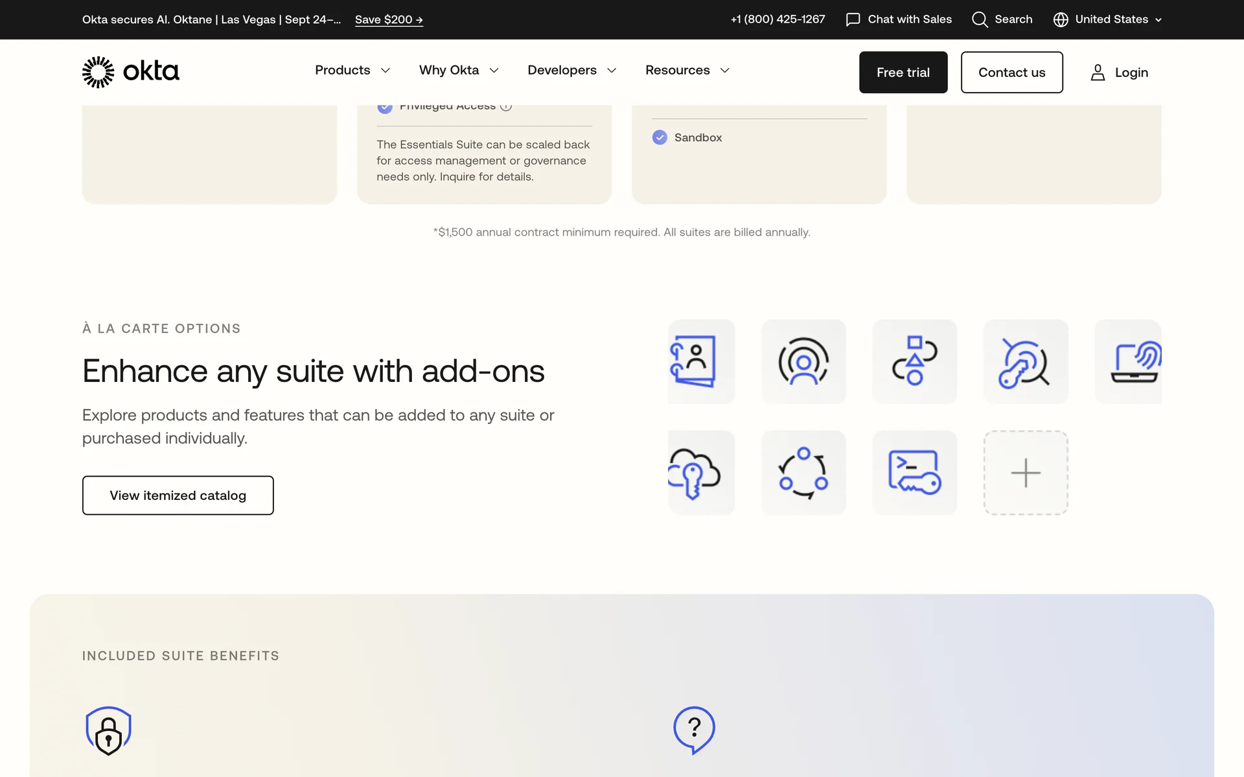Image resolution: width=1244 pixels, height=777 pixels.
Task: Click the cloud key add-on icon
Action: [x=700, y=473]
